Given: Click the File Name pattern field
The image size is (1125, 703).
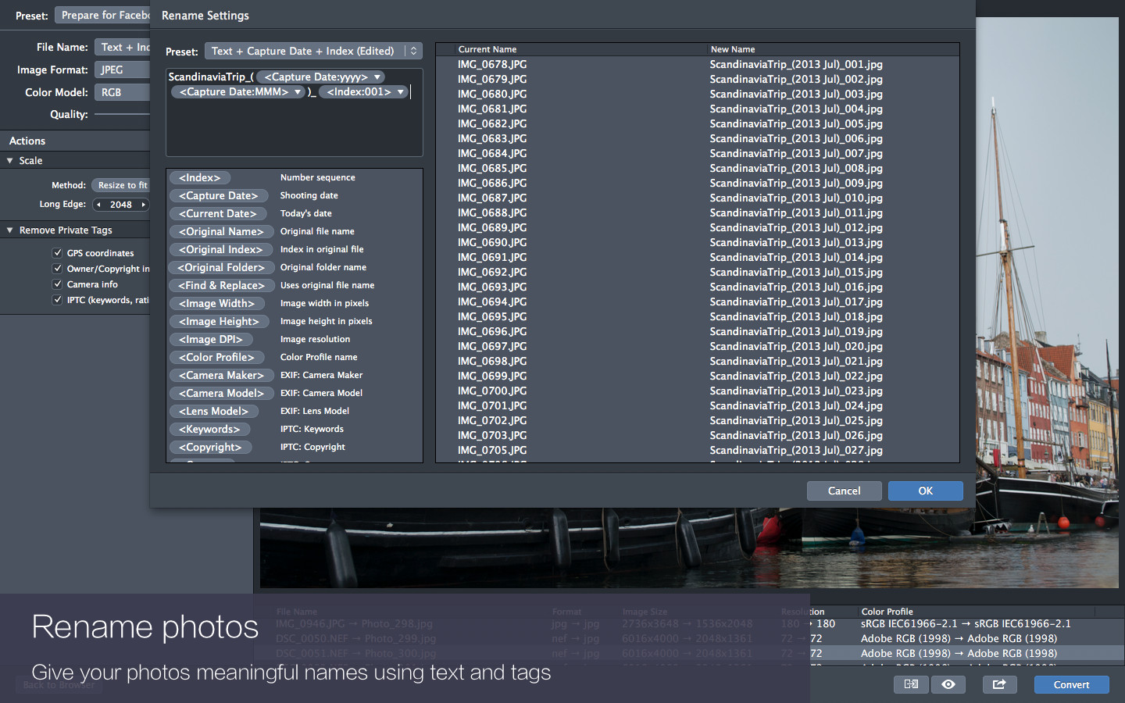Looking at the screenshot, I should click(x=122, y=47).
